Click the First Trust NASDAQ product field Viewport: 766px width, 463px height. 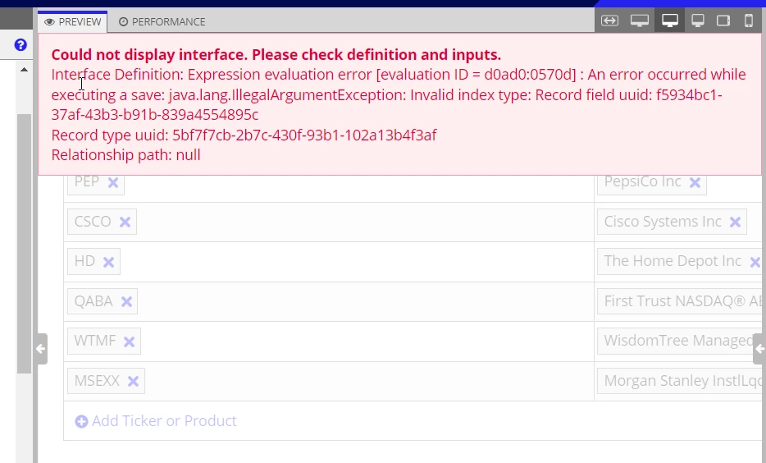point(680,301)
